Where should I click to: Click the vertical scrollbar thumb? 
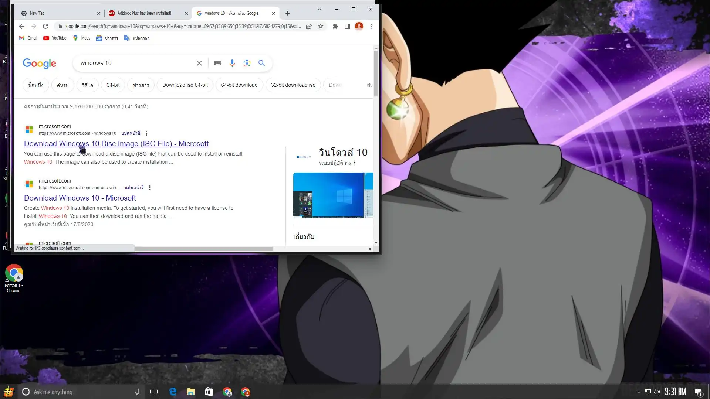click(x=376, y=73)
